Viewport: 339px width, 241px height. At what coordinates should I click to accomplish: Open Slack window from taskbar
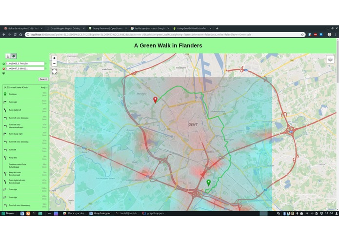point(75,213)
